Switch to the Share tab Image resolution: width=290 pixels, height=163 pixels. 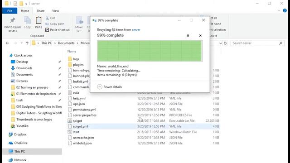coord(40,11)
